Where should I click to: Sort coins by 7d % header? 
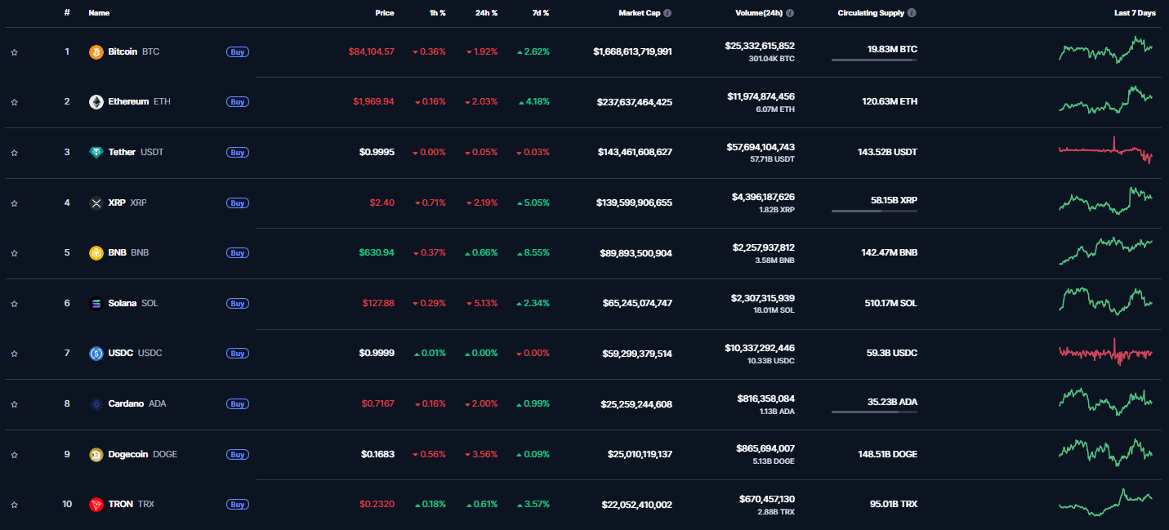tap(540, 13)
